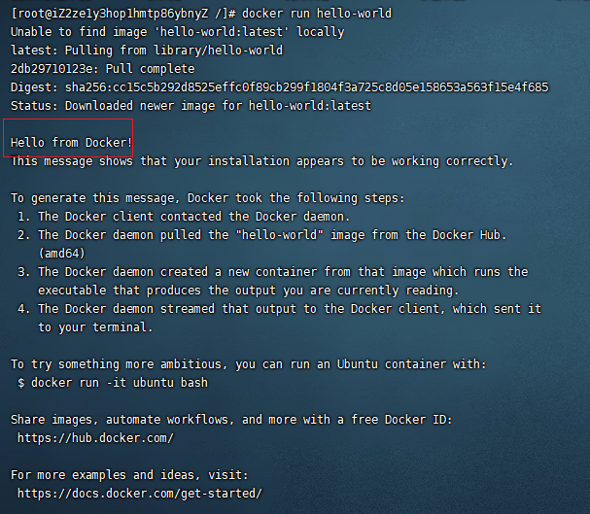Click 'For more examples and ideas, visit:' line
590x514 pixels.
130,475
